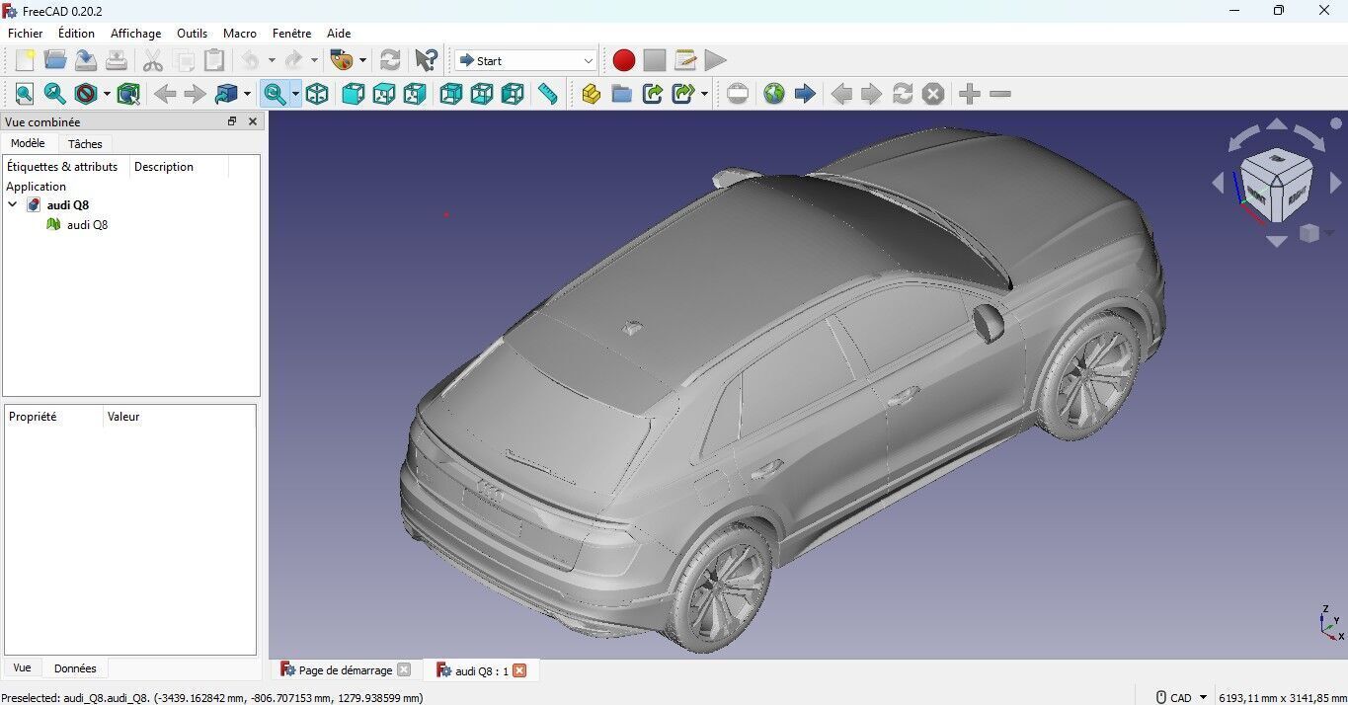The width and height of the screenshot is (1348, 705).
Task: Click the Redo arrow icon
Action: (294, 60)
